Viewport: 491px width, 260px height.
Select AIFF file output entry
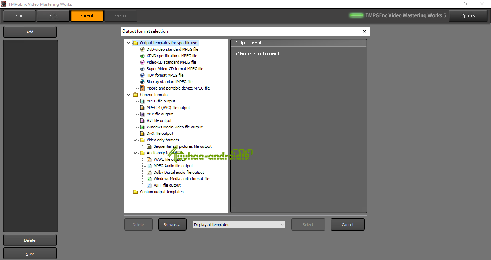point(167,185)
